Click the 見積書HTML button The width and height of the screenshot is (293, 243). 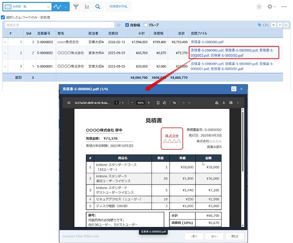(x=118, y=6)
